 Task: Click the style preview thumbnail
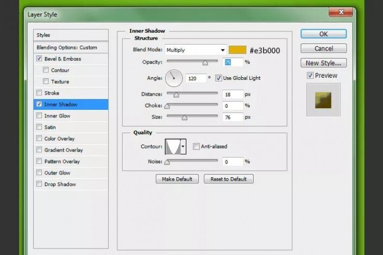323,99
